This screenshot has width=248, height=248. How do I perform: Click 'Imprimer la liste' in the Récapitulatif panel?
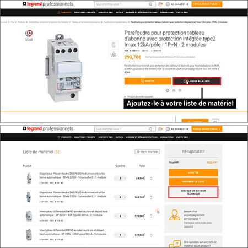193,181
